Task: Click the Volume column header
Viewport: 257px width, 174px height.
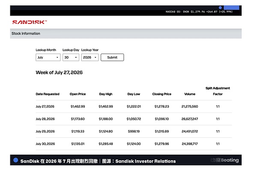Action: pos(190,94)
